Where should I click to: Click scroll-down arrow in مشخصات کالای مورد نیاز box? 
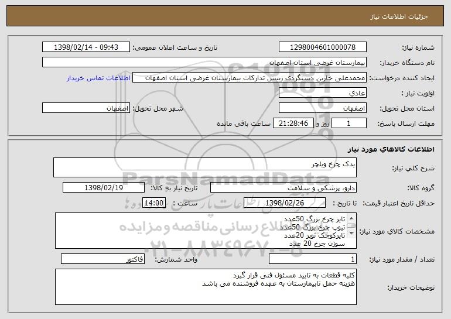coord(351,234)
